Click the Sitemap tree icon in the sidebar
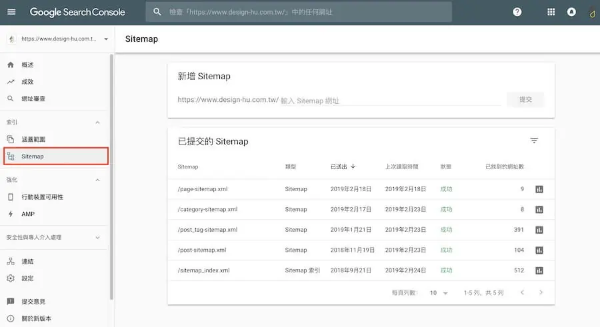Viewport: 600px width, 327px height. tap(11, 156)
